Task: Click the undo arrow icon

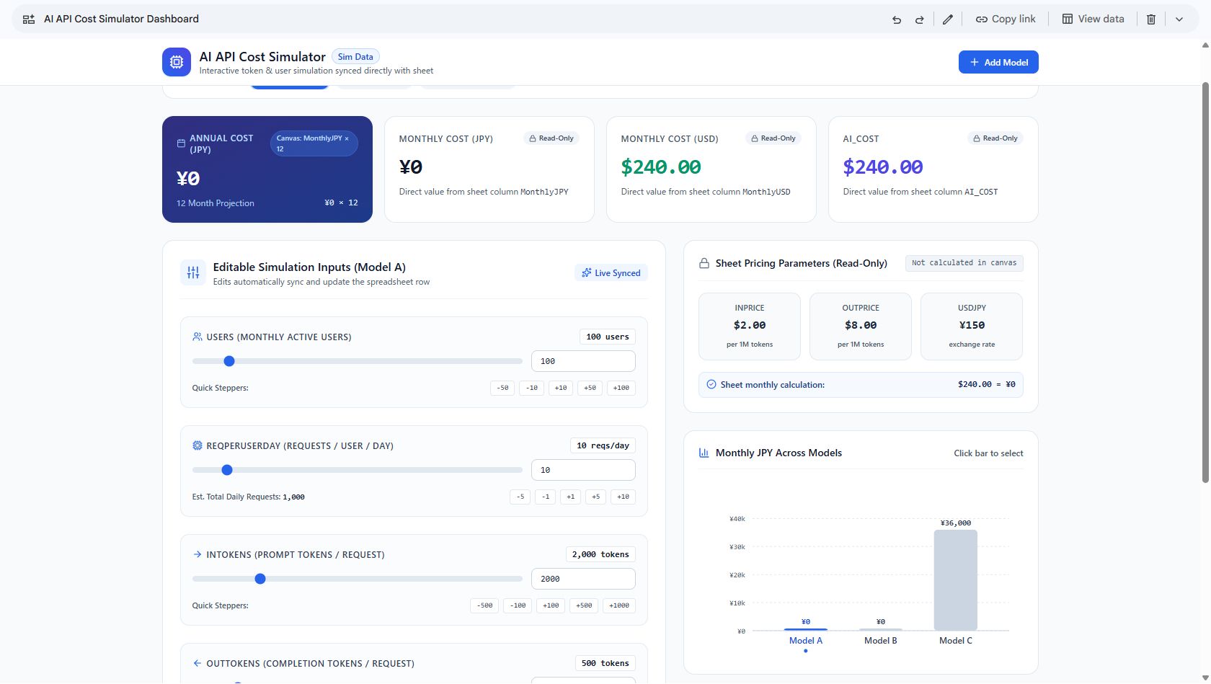Action: point(897,19)
